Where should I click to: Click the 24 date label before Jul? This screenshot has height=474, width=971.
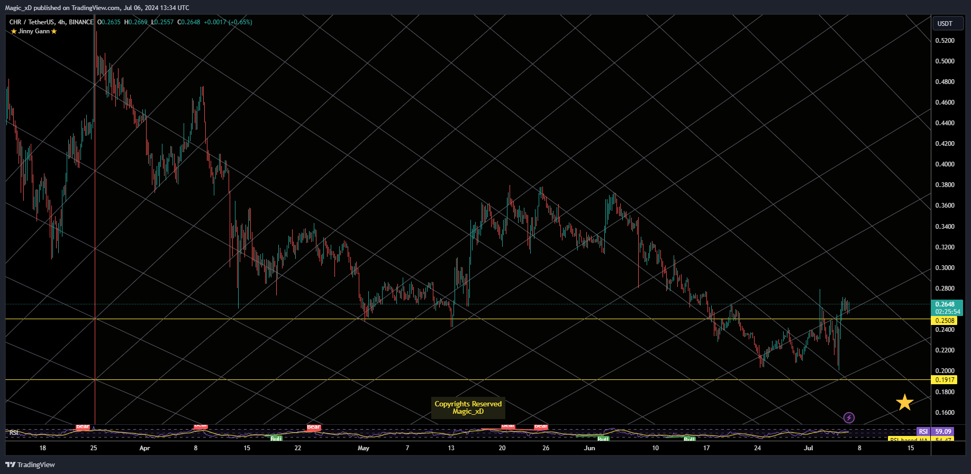(x=758, y=448)
